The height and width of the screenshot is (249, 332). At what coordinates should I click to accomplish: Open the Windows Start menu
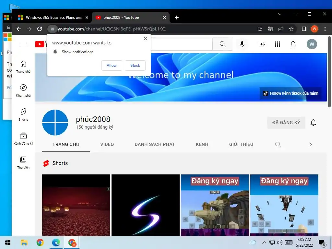(8, 243)
